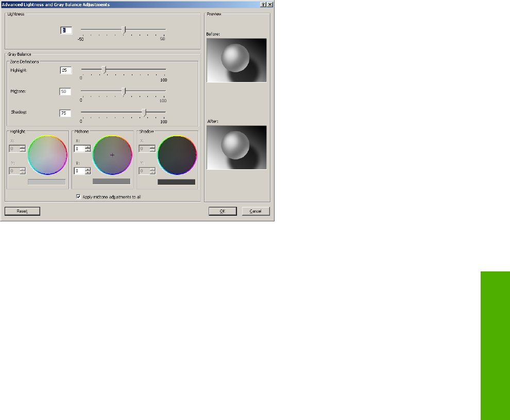Click the Midtone zone slider thumb
The image size is (510, 420).
tap(124, 91)
